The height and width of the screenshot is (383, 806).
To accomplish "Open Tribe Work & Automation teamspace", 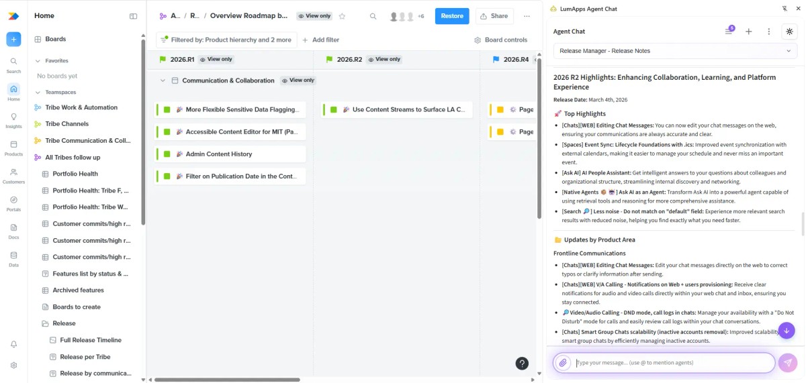I will [81, 107].
